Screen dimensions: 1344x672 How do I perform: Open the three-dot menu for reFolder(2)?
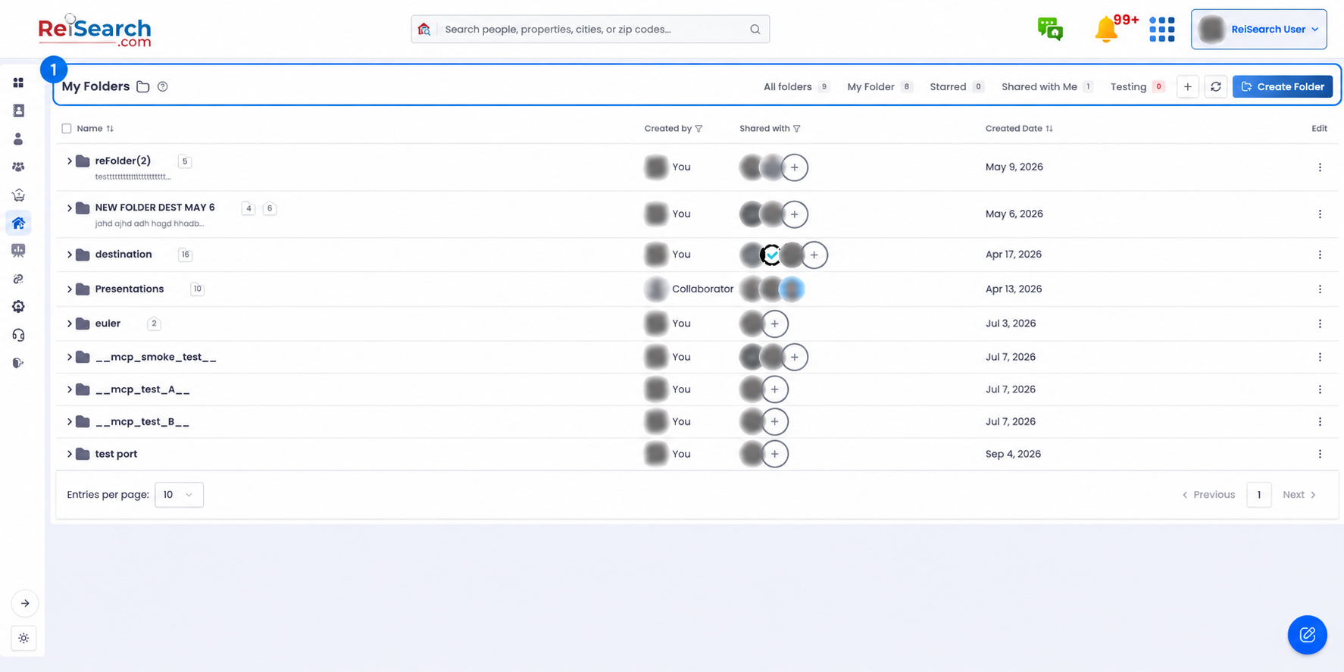pos(1320,167)
